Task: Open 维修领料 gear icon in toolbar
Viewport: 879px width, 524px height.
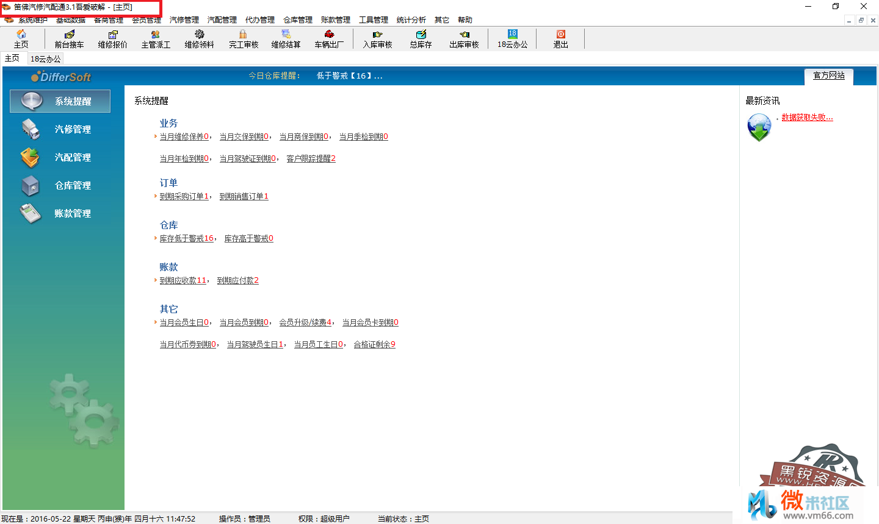Action: click(200, 39)
